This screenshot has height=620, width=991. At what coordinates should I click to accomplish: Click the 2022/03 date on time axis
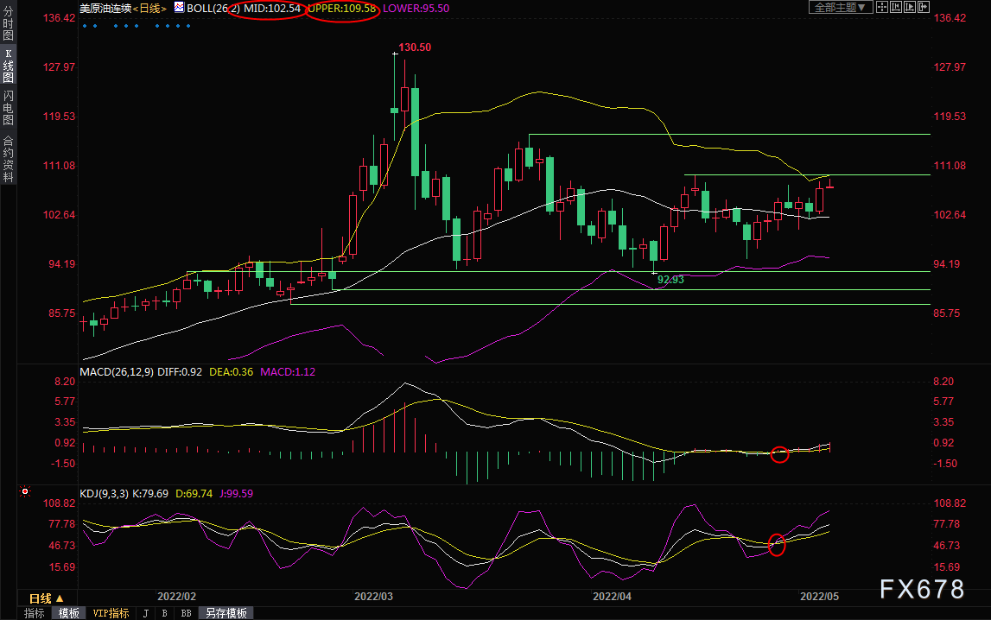373,596
